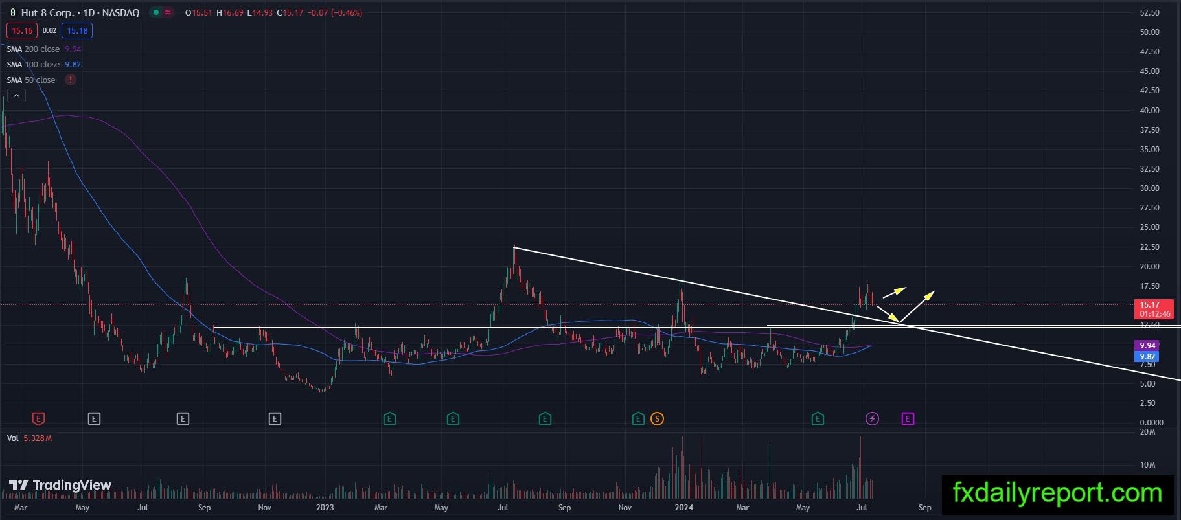Click the purple 9.94 label on price scale
The height and width of the screenshot is (520, 1181).
click(x=1148, y=346)
